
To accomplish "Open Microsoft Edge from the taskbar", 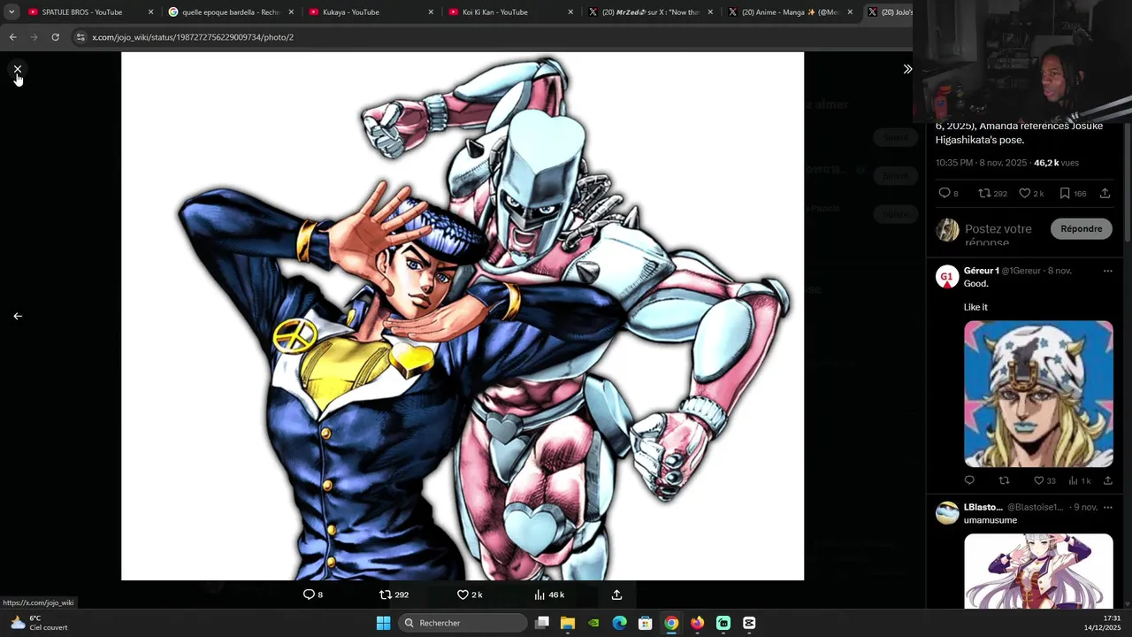I will 619,623.
